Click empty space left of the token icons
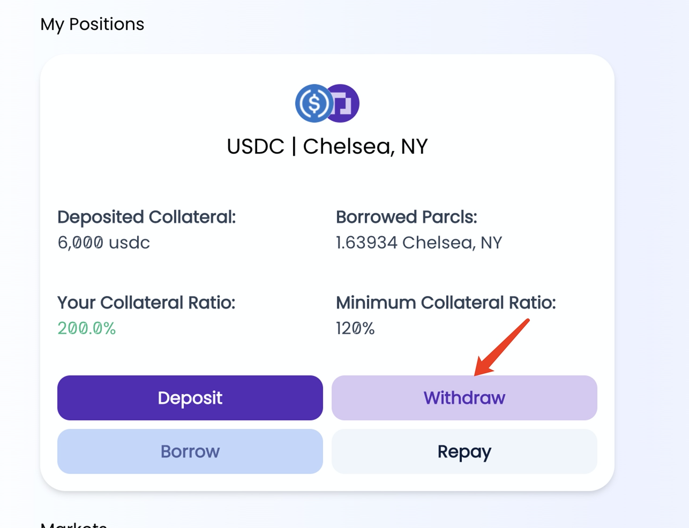The height and width of the screenshot is (528, 689). click(177, 103)
